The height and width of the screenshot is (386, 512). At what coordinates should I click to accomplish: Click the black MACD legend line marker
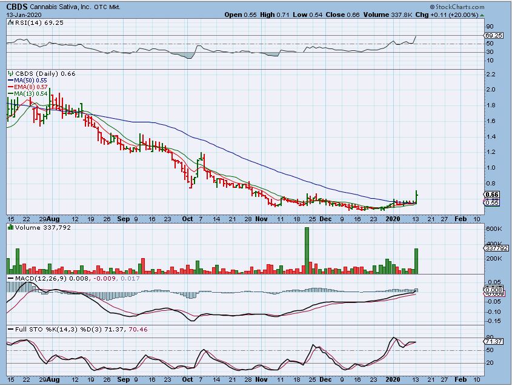coord(10,278)
